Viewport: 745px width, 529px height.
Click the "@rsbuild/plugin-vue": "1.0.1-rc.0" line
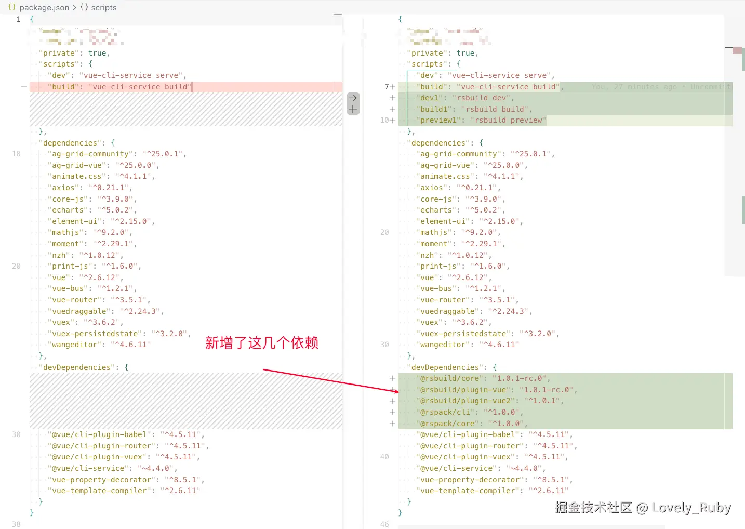[x=496, y=390]
